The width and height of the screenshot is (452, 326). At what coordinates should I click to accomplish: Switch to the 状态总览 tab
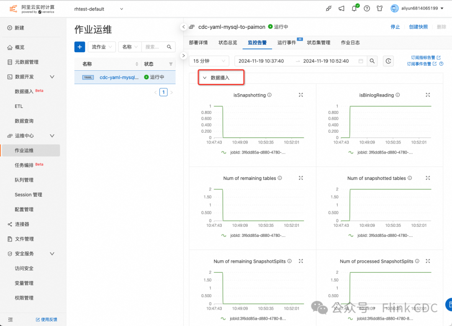click(228, 43)
